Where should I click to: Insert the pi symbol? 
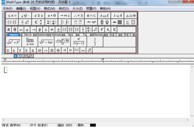click(8, 30)
